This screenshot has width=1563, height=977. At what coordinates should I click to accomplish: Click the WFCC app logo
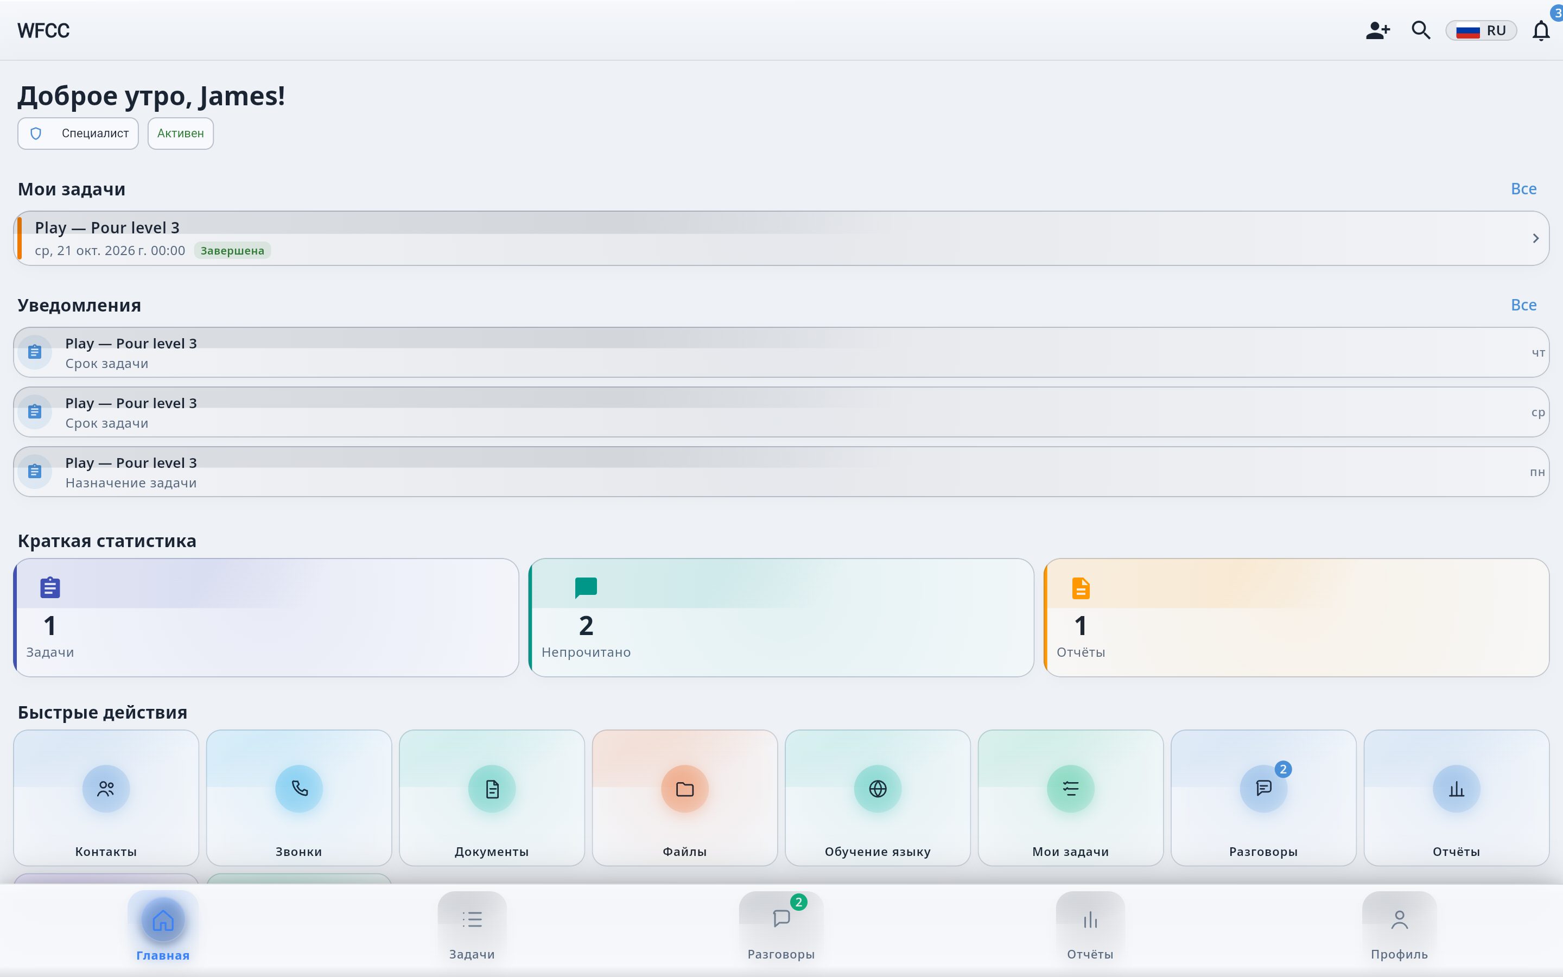43,30
